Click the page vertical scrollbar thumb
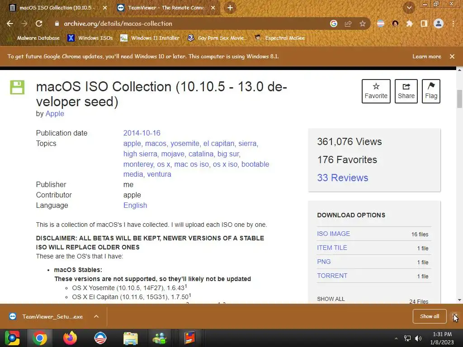This screenshot has height=347, width=463. click(x=459, y=99)
